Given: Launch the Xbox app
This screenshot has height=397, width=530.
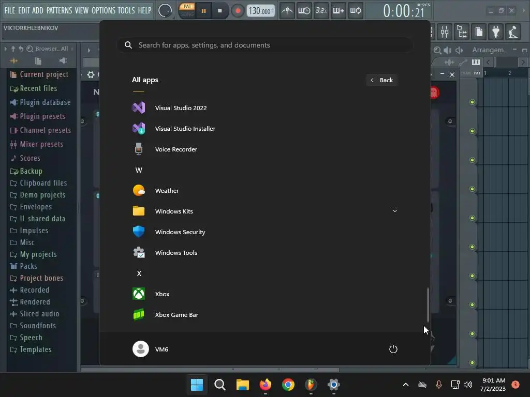Looking at the screenshot, I should click(264, 294).
